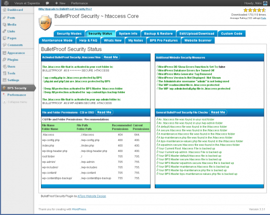Viewport: 270px width, 215px height.
Task: Click the Posts pin icon in sidebar
Action: (5, 18)
